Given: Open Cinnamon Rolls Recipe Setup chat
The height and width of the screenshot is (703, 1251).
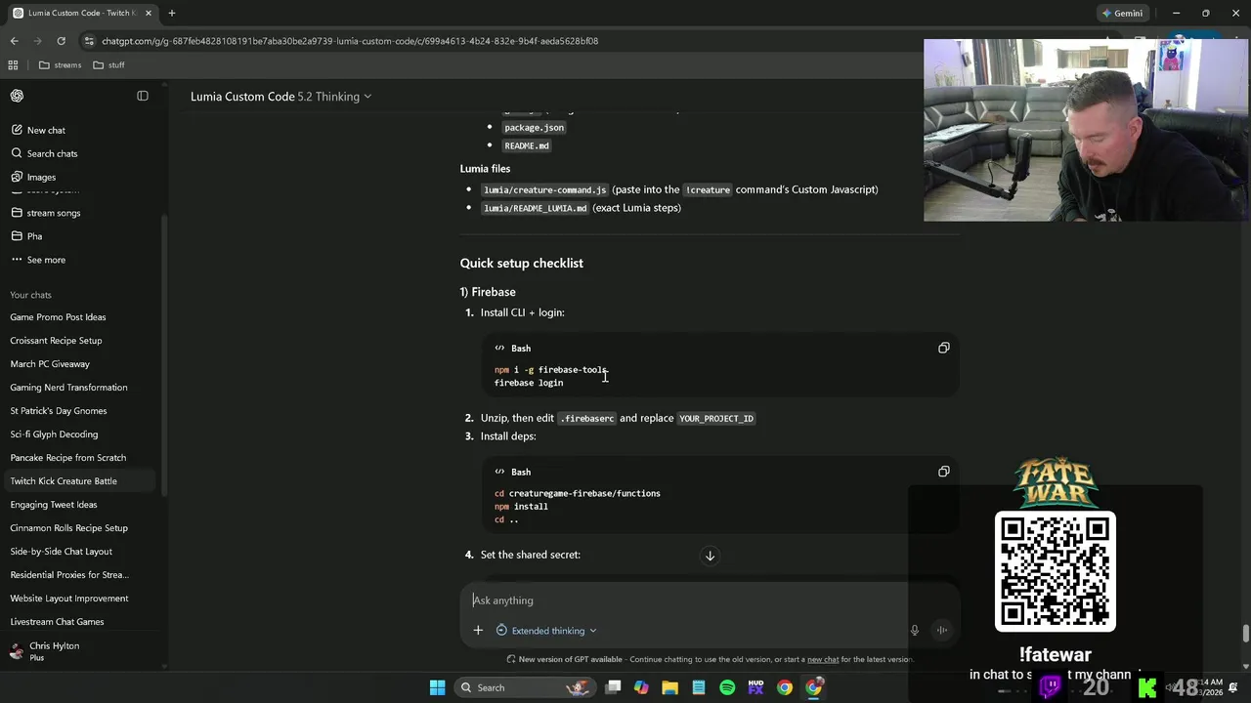Looking at the screenshot, I should coord(68,528).
